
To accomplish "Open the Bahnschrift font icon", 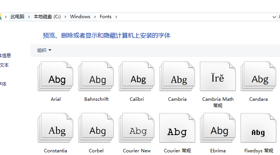I will [x=96, y=77].
